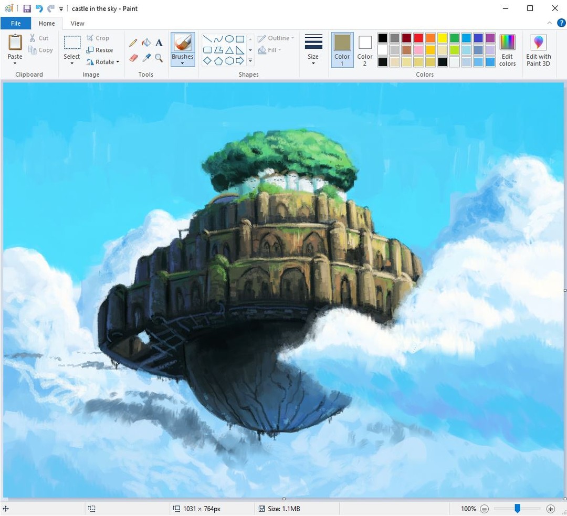Expand the Select dropdown arrow
This screenshot has width=567, height=516.
(71, 64)
